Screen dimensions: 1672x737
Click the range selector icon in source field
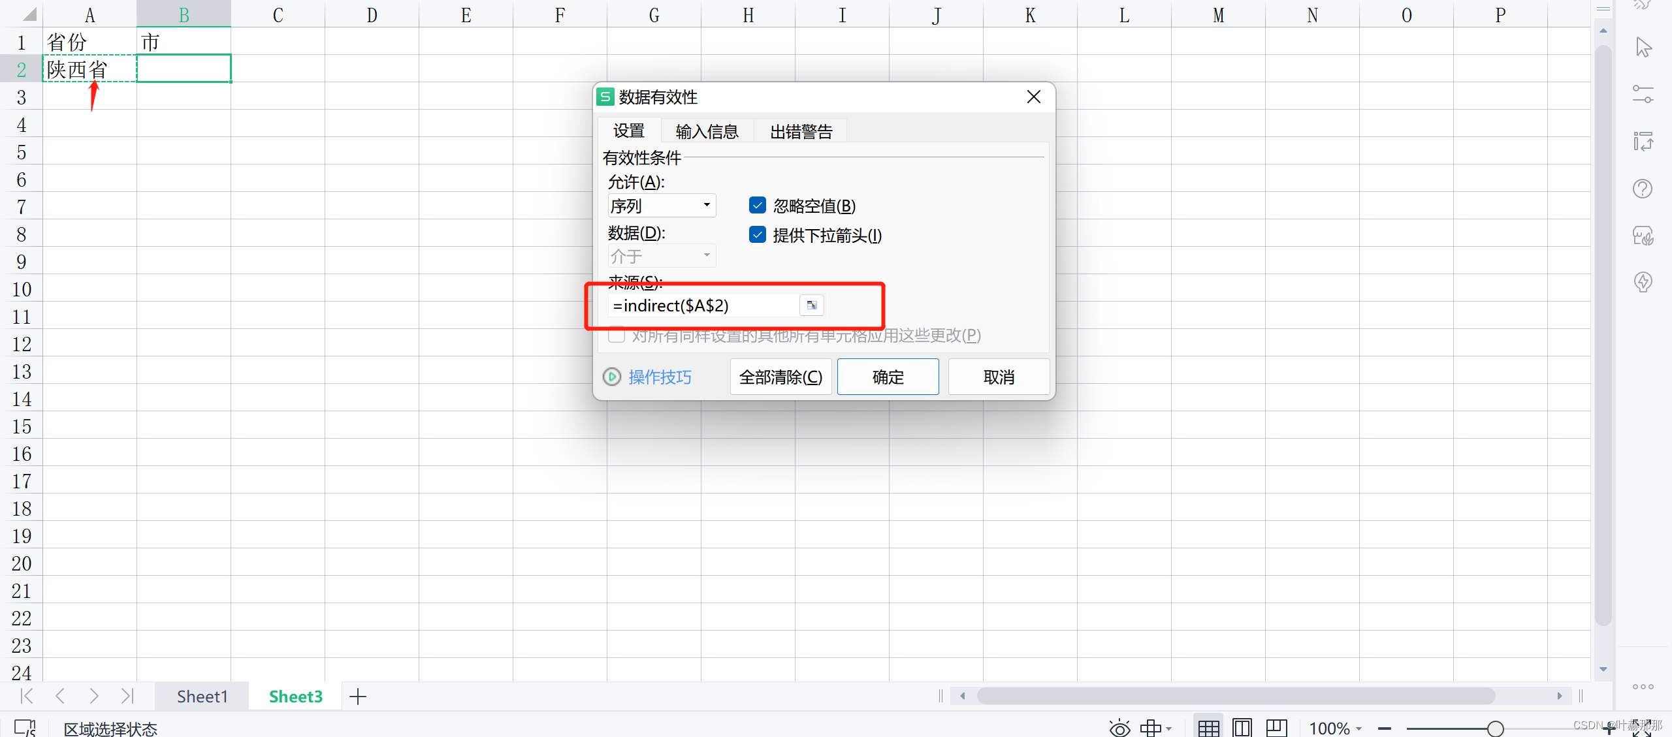tap(812, 306)
